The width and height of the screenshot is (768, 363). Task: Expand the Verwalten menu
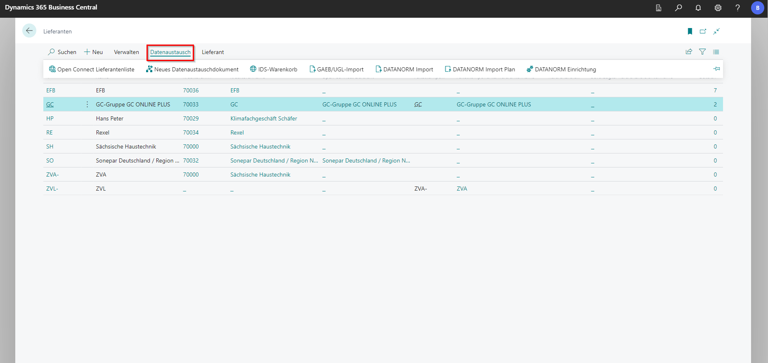click(x=126, y=52)
